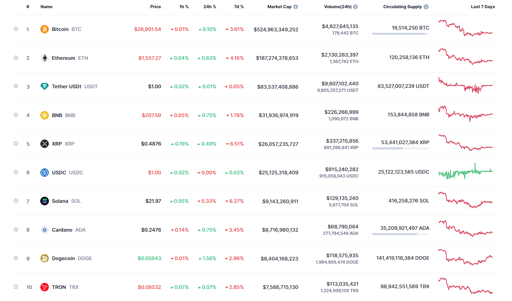
Task: Click Tether's volume 9,605,257,271 USDT
Action: tap(338, 90)
